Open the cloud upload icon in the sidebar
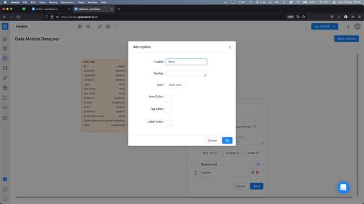364x204 pixels. pos(5,108)
